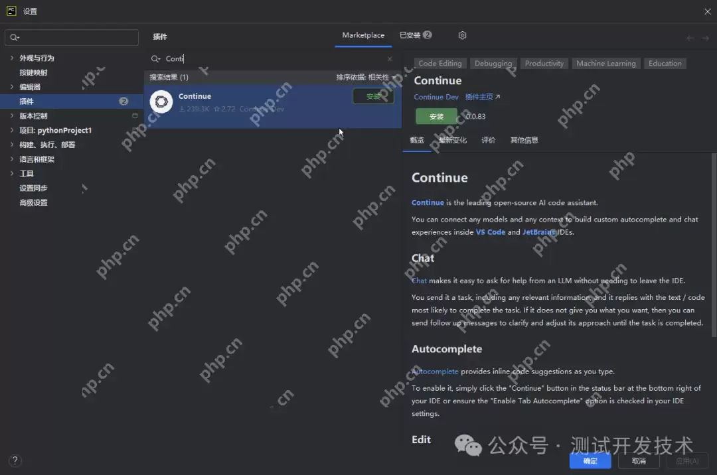Toggle the Machine Learning filter tag
Viewport: 717px width, 475px height.
coord(605,63)
